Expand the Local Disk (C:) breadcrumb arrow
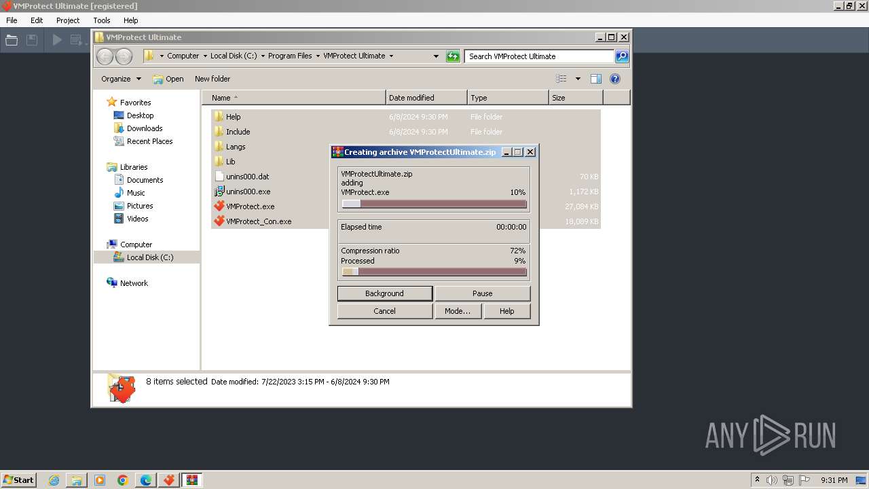This screenshot has width=869, height=489. click(261, 56)
